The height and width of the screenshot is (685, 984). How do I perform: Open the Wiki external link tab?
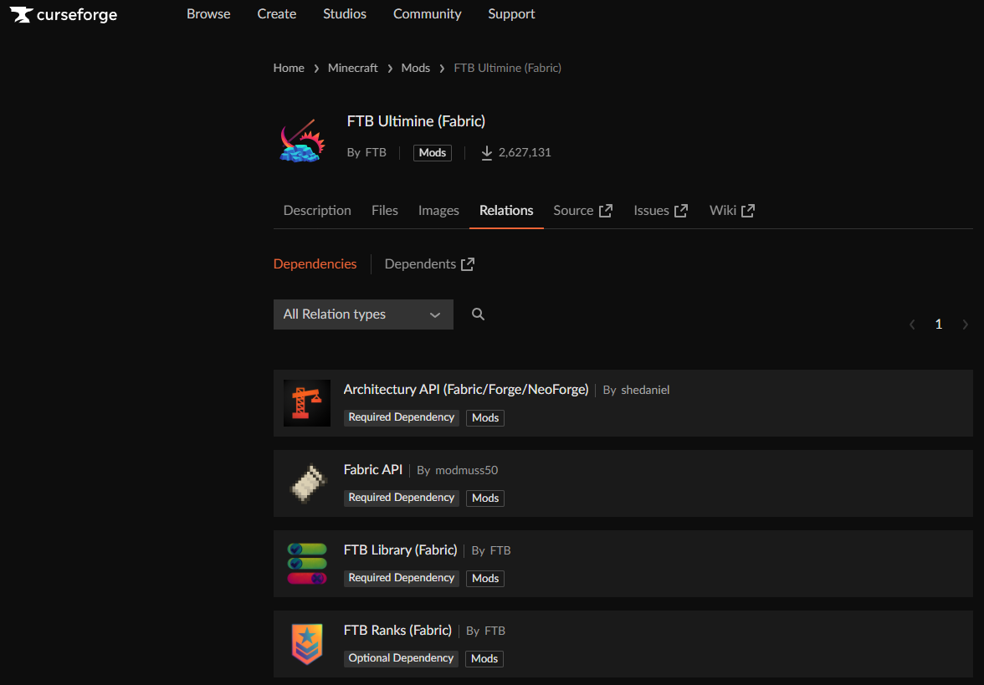coord(732,211)
